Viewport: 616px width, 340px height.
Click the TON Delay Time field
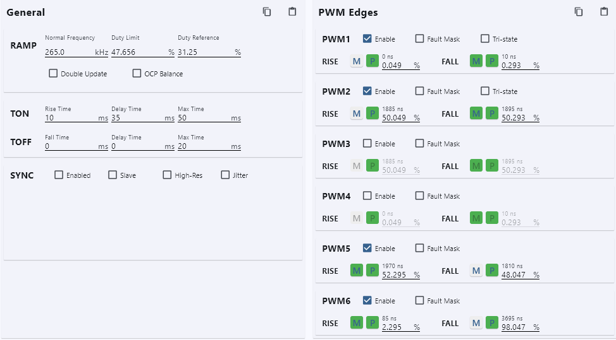137,118
